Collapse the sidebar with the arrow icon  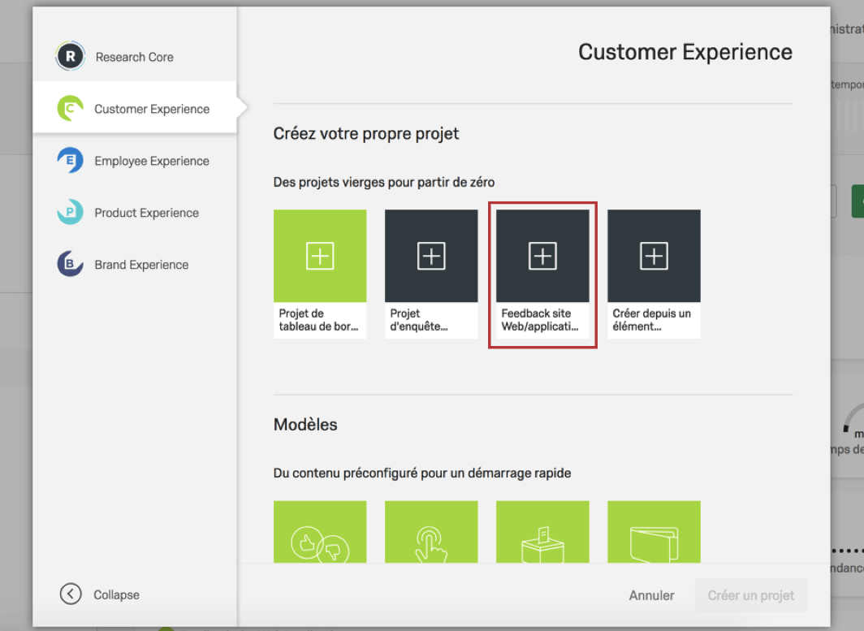coord(71,594)
